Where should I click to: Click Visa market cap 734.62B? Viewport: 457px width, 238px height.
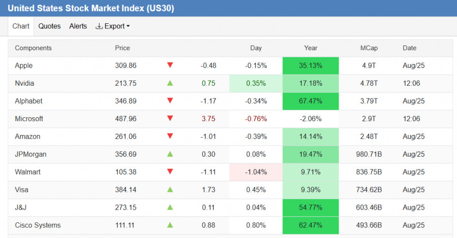click(x=369, y=190)
